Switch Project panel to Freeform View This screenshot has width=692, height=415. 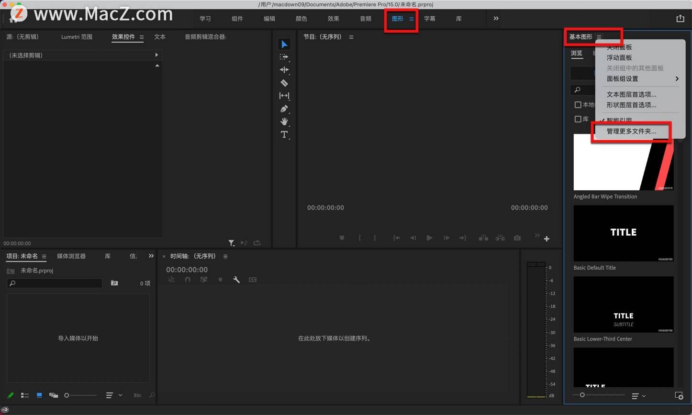coord(54,395)
